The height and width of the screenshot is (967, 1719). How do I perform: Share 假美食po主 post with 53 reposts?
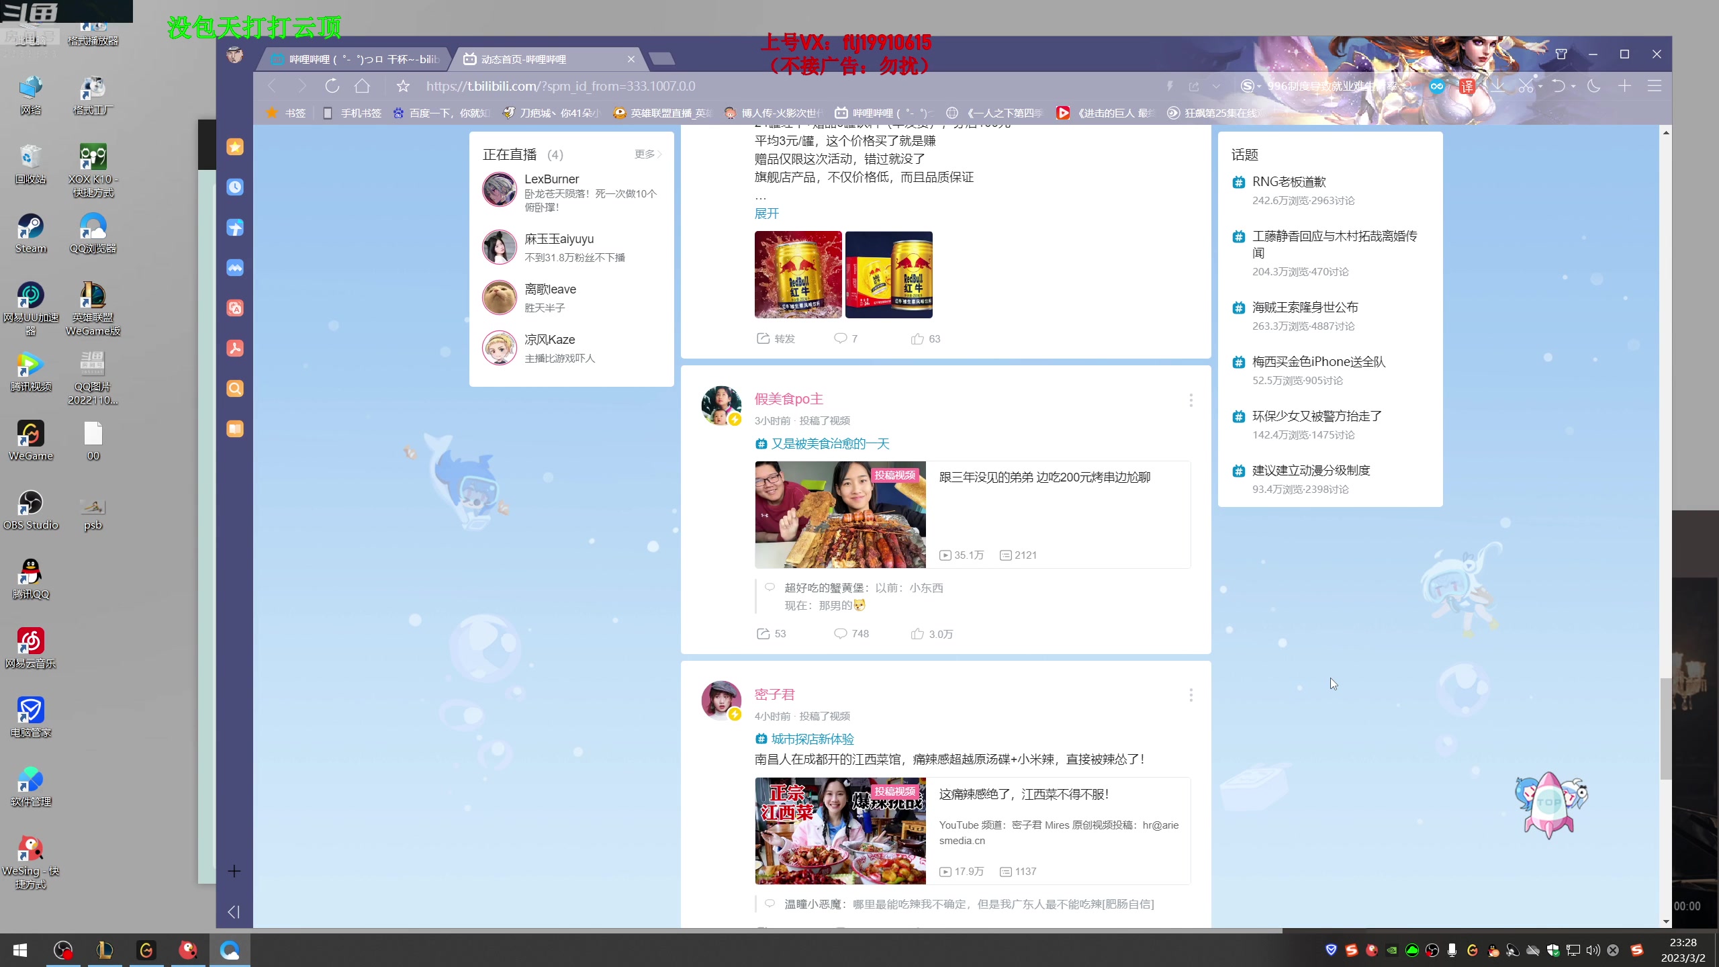pos(771,633)
